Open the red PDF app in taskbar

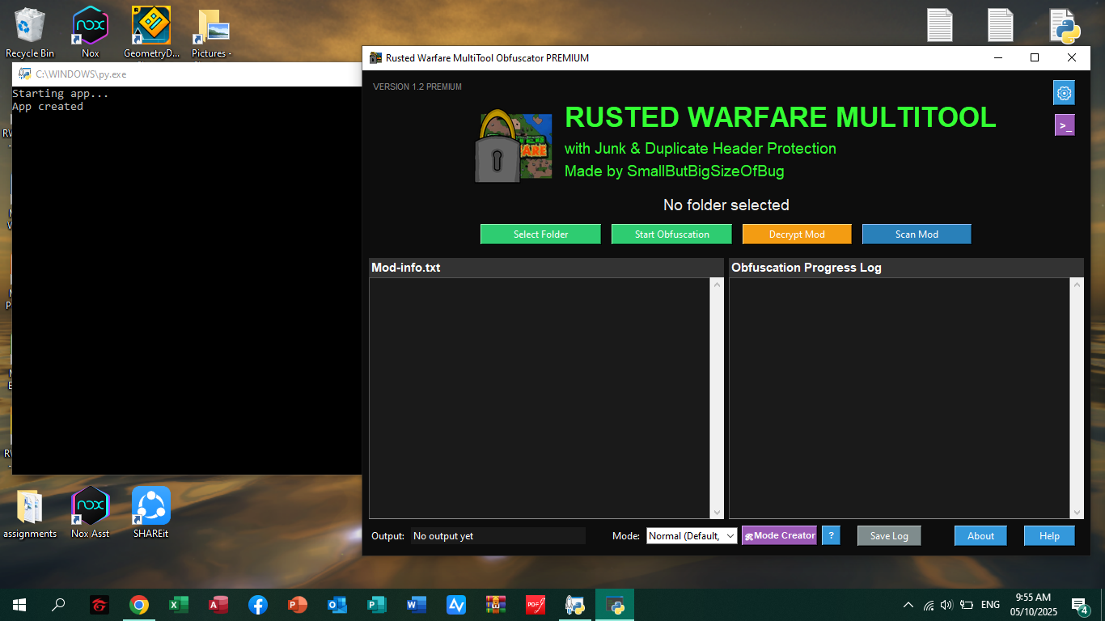(x=536, y=605)
